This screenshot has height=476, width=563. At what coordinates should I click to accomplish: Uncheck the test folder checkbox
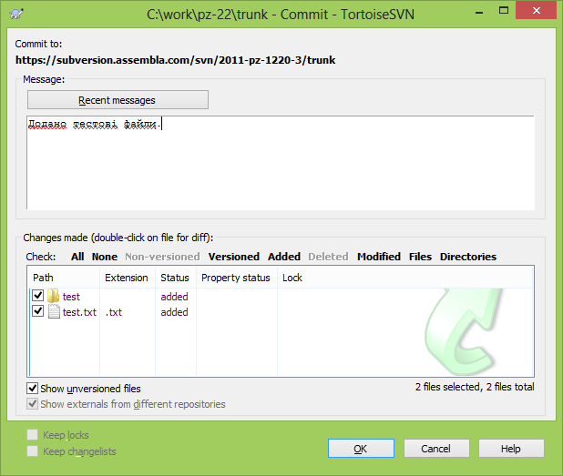(37, 295)
